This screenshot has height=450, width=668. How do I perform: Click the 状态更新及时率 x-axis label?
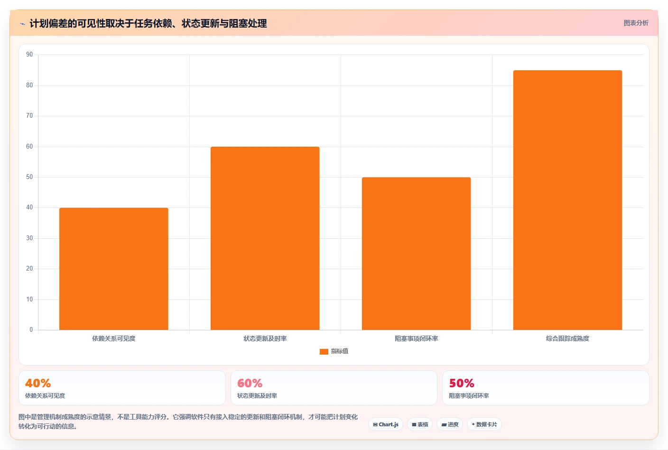click(x=265, y=338)
